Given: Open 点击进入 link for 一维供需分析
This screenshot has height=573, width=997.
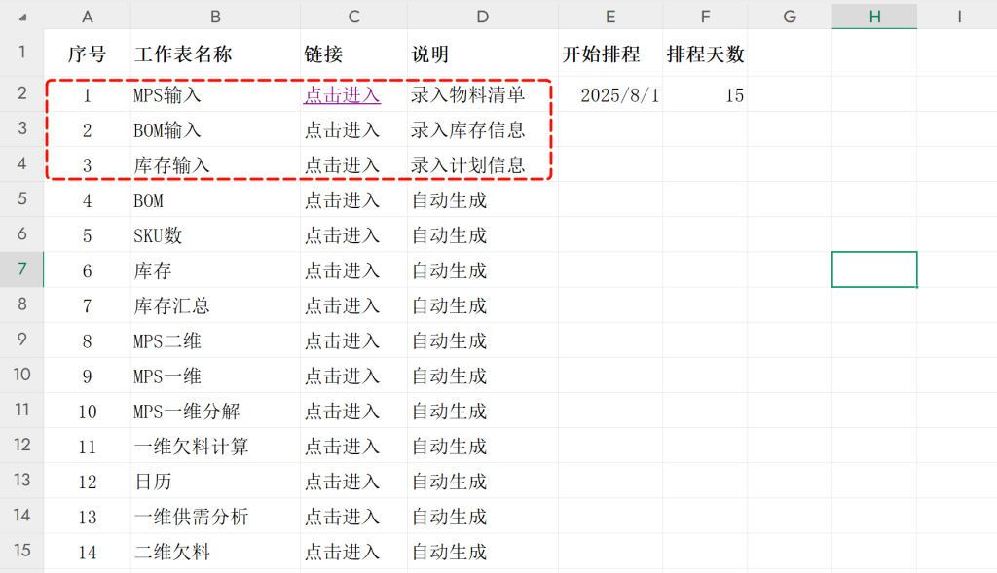Looking at the screenshot, I should [342, 518].
